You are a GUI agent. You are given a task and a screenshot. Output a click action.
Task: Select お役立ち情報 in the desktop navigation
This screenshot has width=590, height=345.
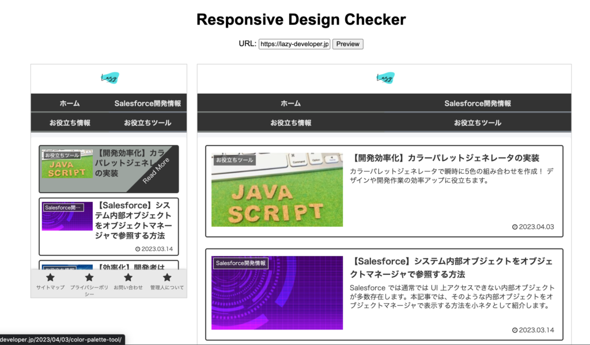[x=291, y=122]
